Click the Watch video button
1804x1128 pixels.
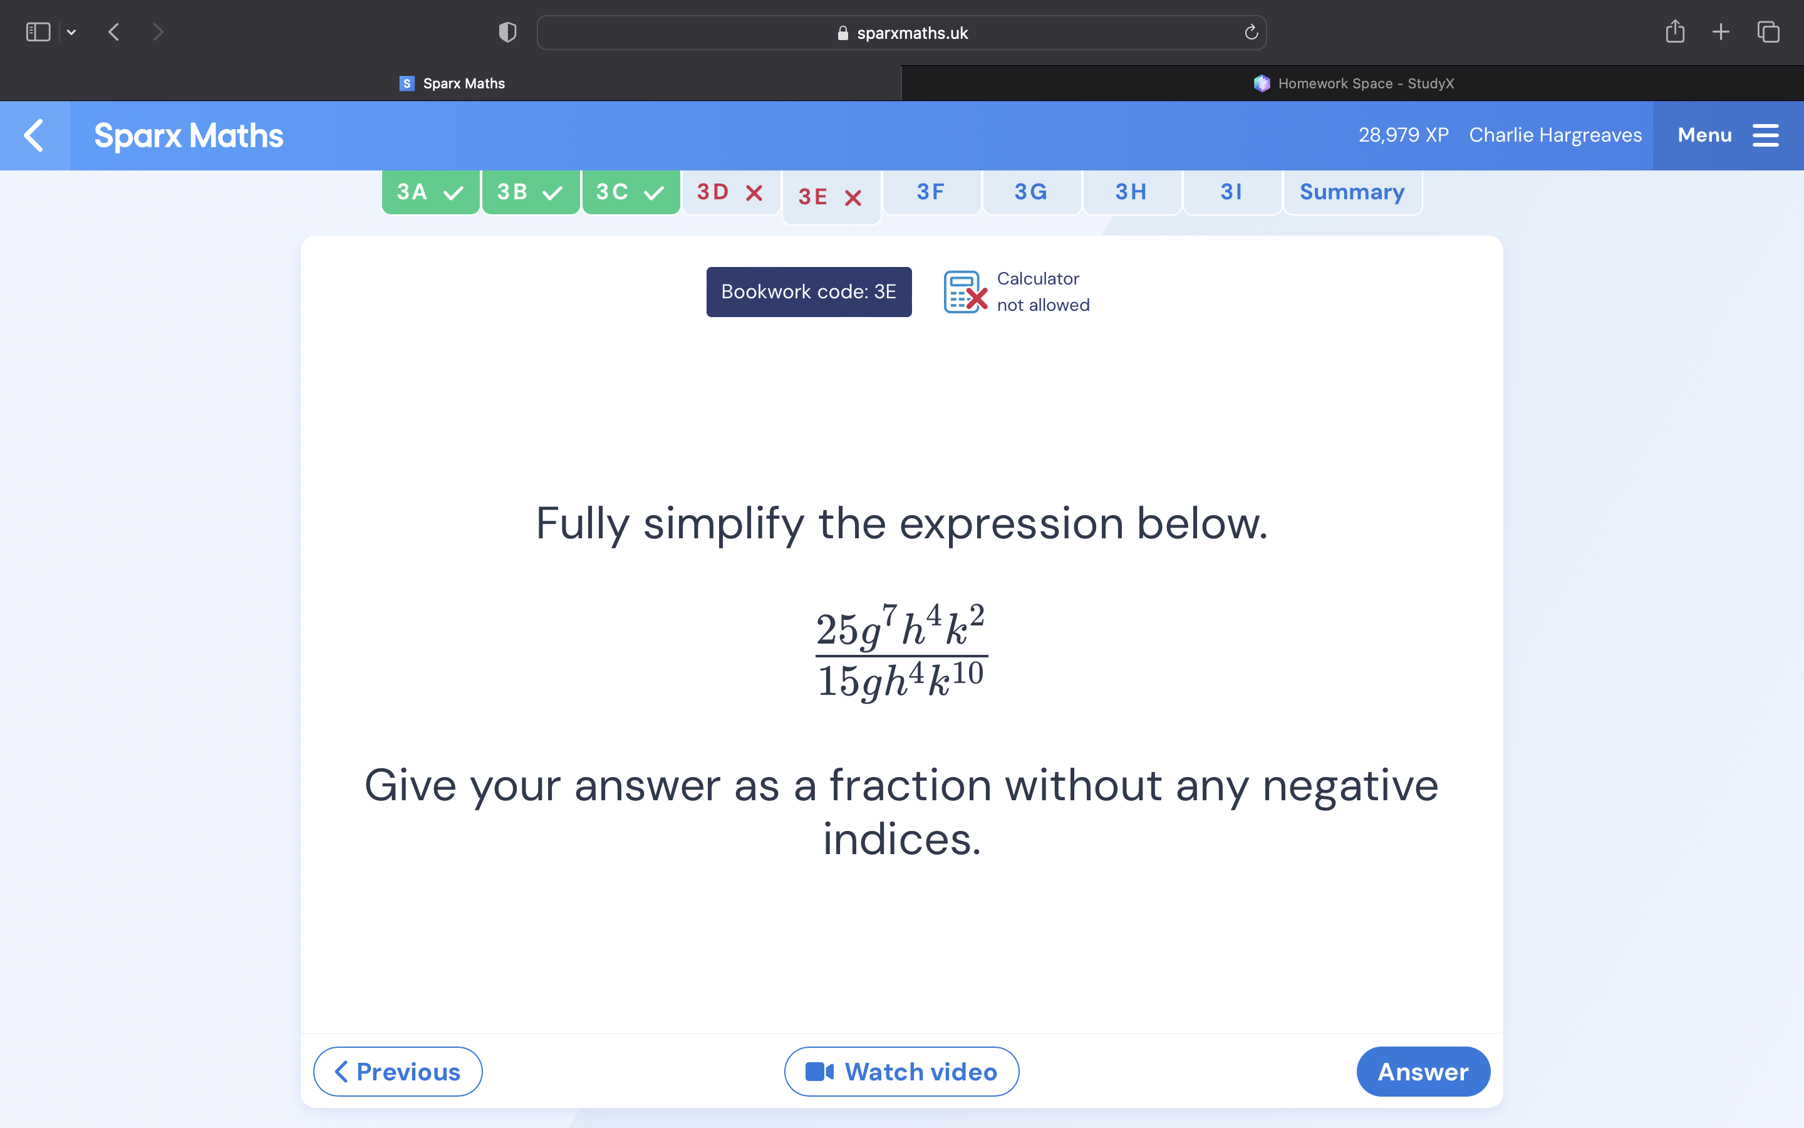pyautogui.click(x=901, y=1071)
